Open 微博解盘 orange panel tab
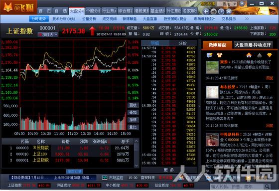 [x=217, y=45]
